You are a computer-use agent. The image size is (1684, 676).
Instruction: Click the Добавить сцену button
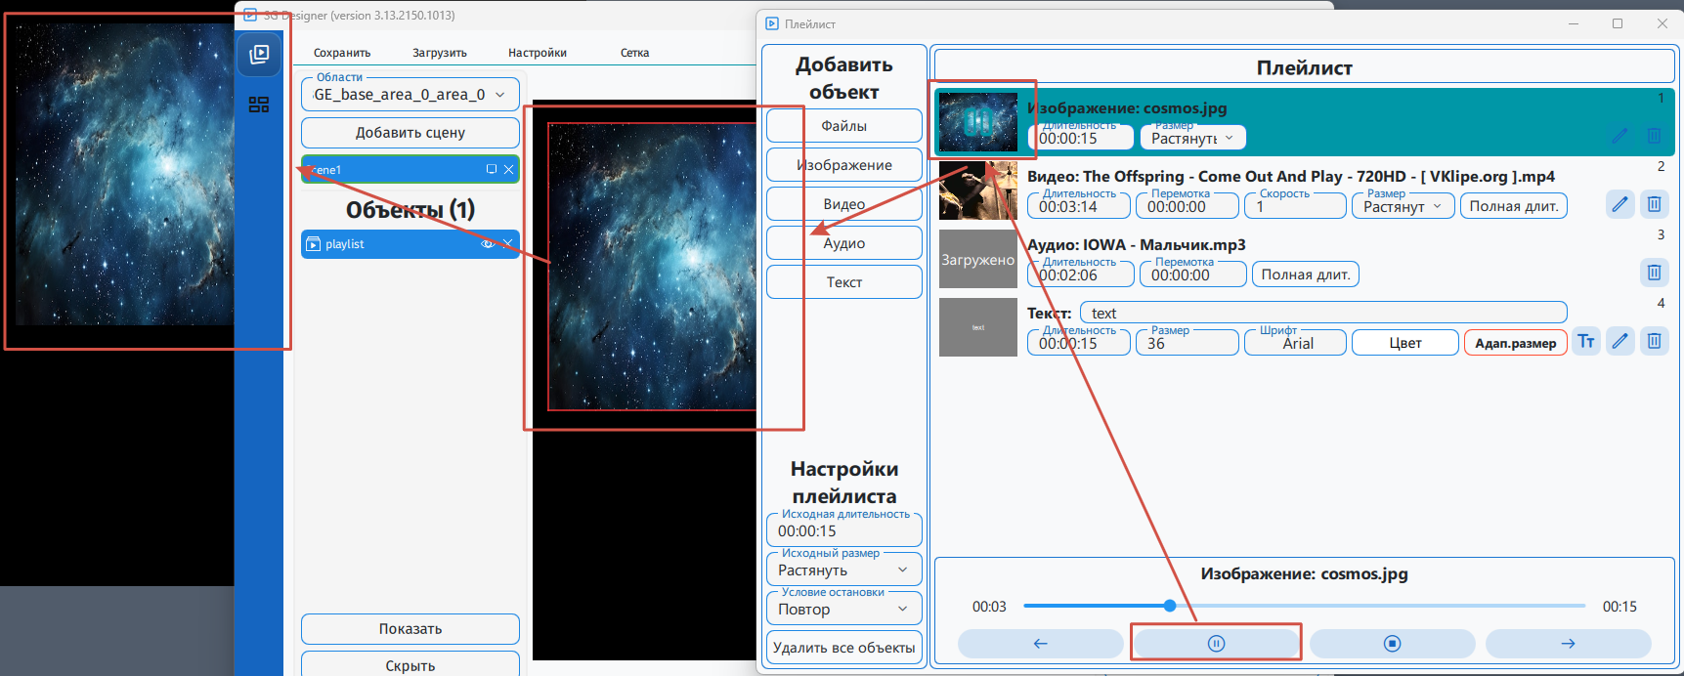[410, 132]
